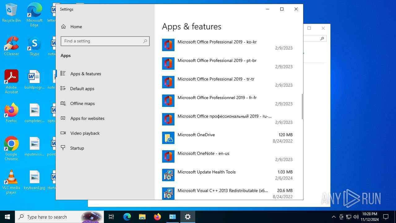Viewport: 396px width, 223px height.
Task: Open Firefox desktop shortcut
Action: [11, 113]
